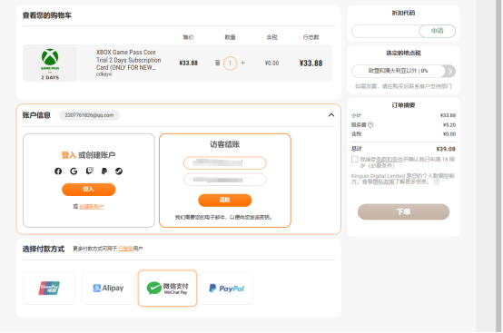The height and width of the screenshot is (333, 503).
Task: Click the orange 登入 heading text link
Action: (x=69, y=155)
